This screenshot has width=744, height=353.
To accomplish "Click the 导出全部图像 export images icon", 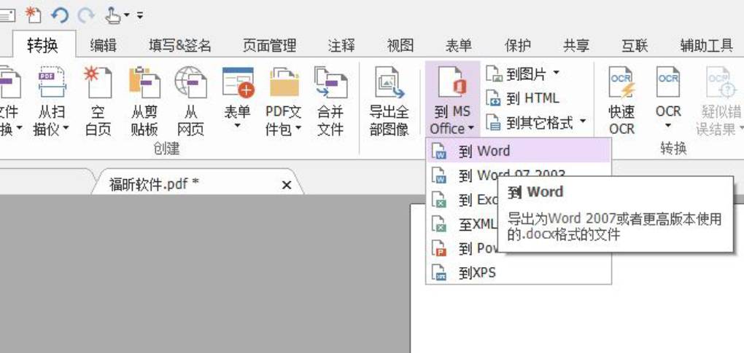I will (389, 82).
